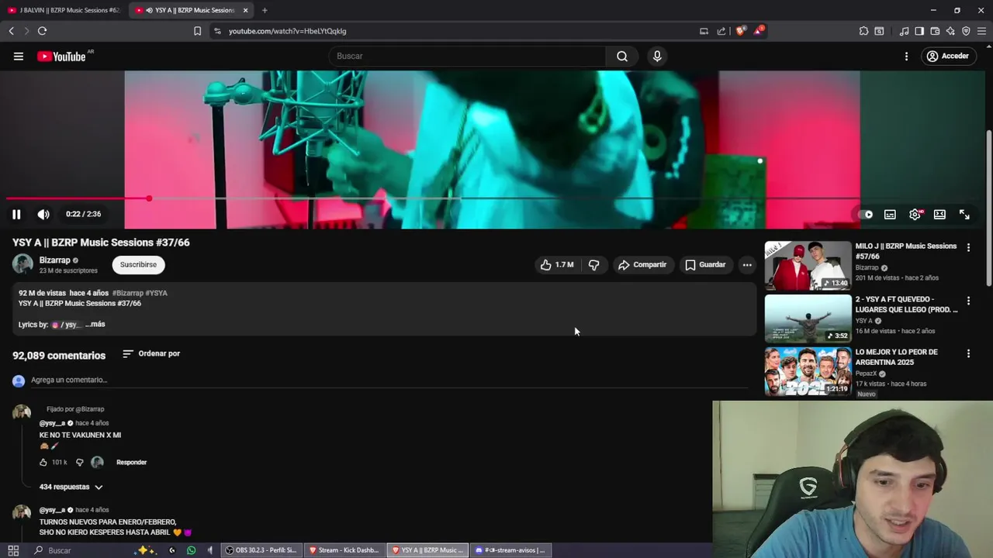This screenshot has width=993, height=558.
Task: Open MILO J BZRP Music Sessions thumbnail
Action: (808, 266)
